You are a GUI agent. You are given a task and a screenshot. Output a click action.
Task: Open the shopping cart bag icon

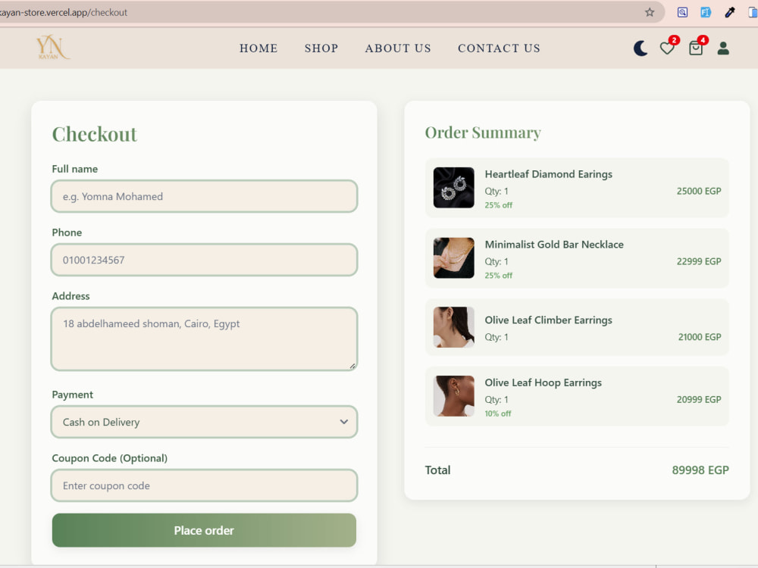pos(696,48)
